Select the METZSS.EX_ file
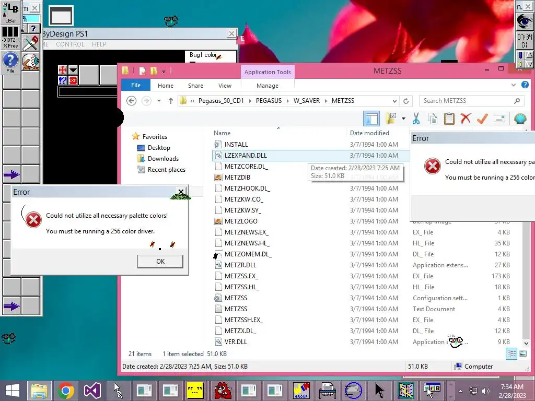Viewport: 535px width, 401px height. [x=241, y=276]
